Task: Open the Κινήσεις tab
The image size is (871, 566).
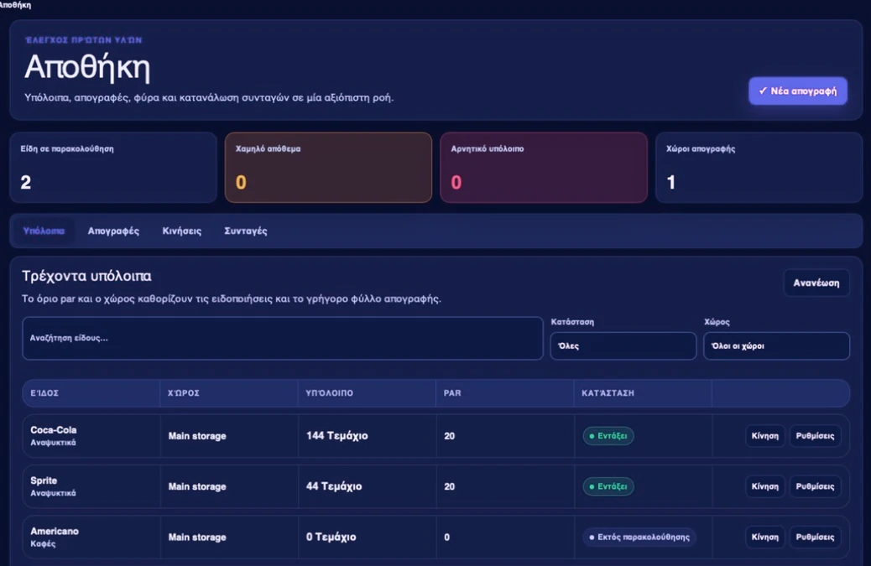Action: click(x=181, y=231)
